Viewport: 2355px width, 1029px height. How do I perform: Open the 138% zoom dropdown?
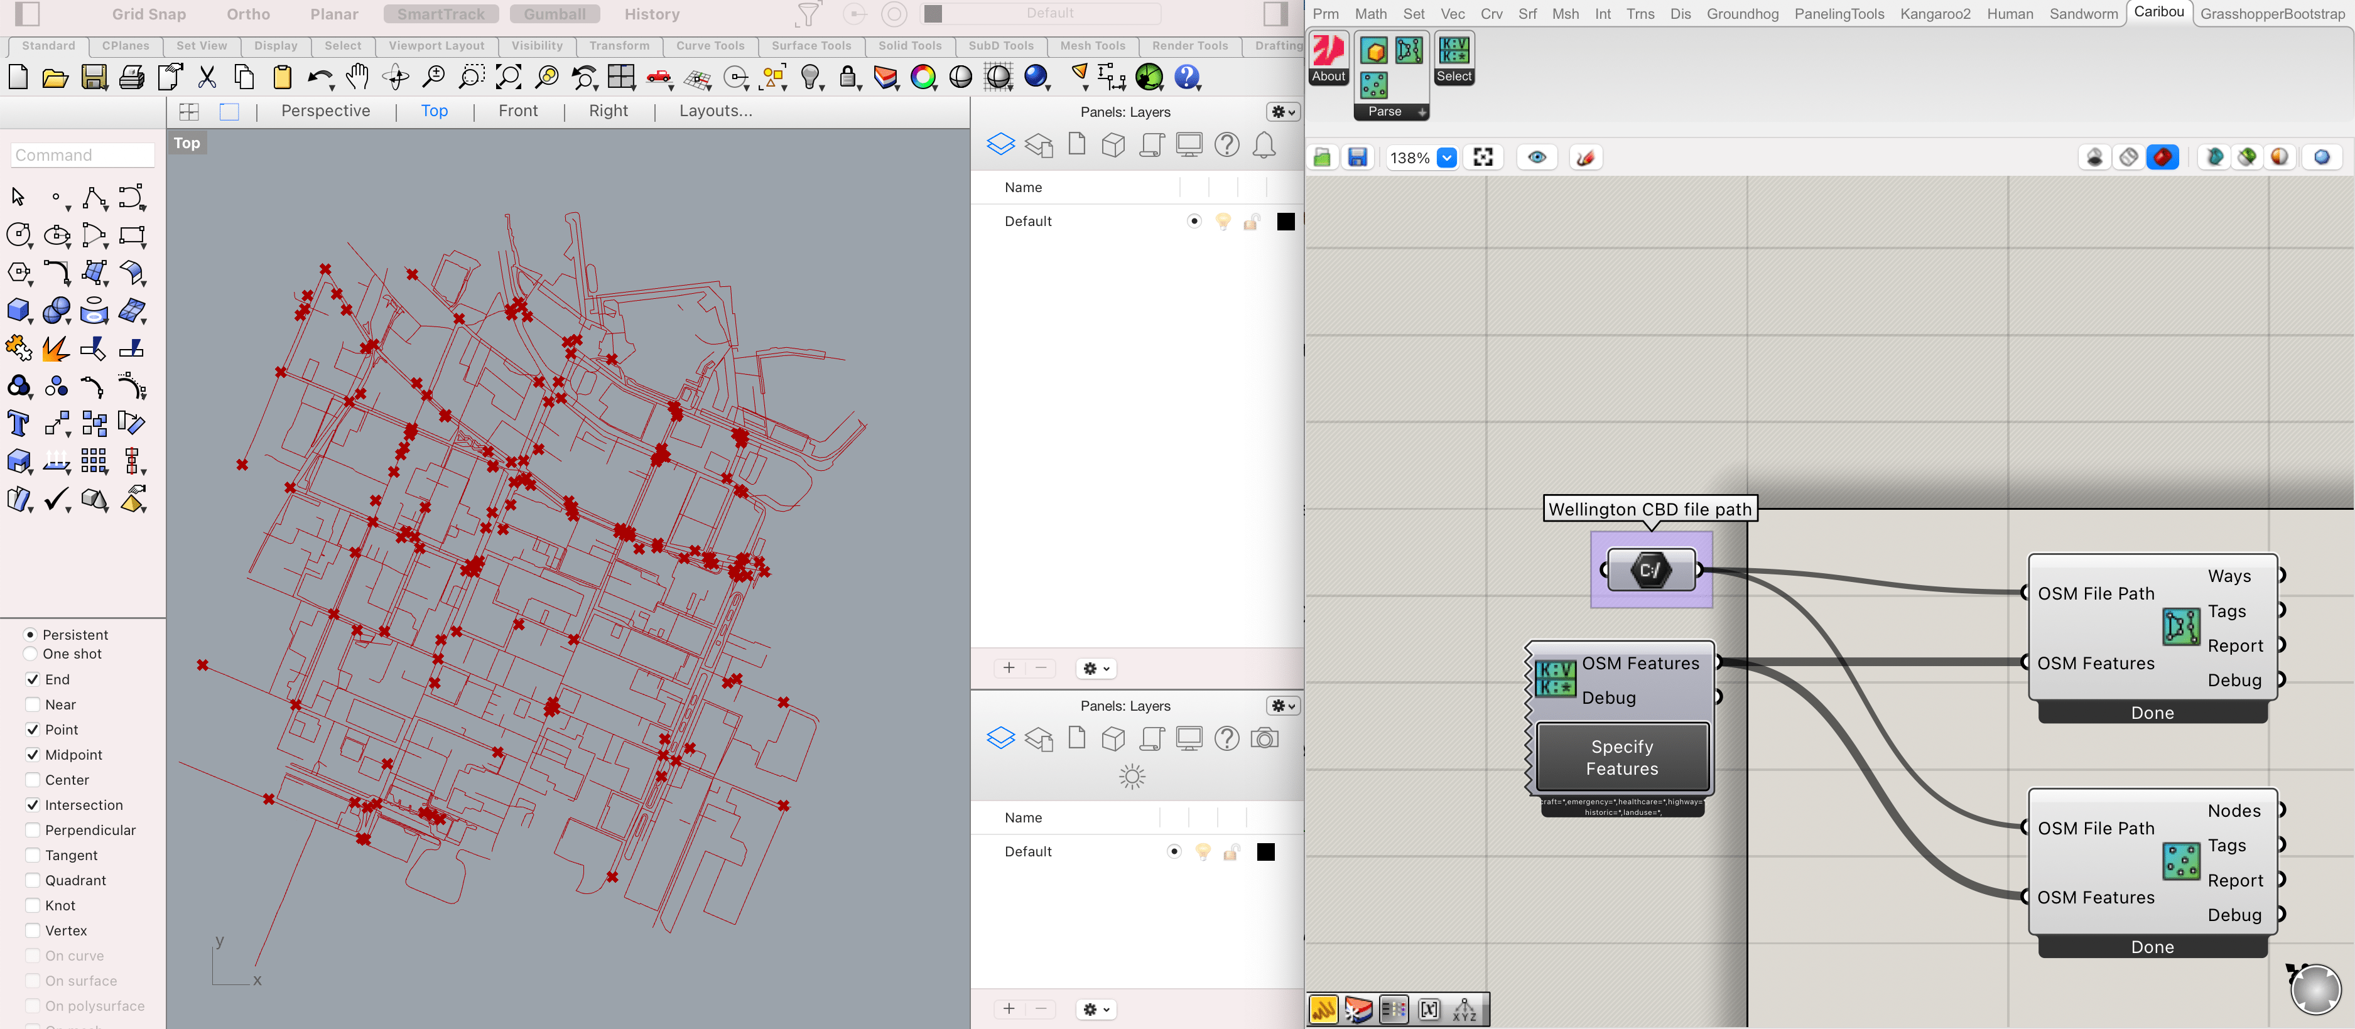[x=1446, y=158]
